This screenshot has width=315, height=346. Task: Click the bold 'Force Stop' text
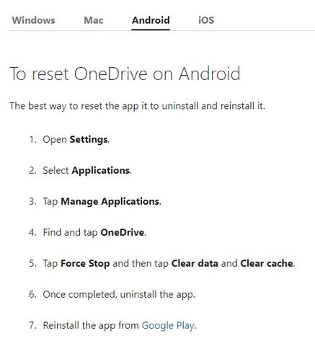point(85,264)
